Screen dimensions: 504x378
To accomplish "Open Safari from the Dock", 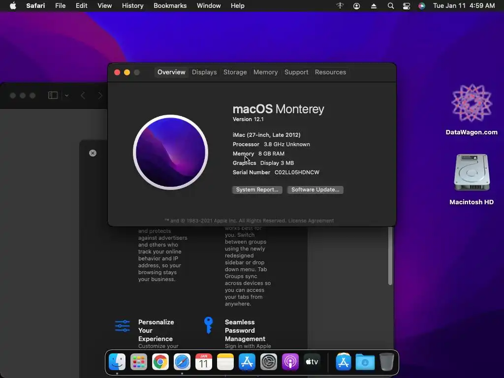I will [x=182, y=362].
